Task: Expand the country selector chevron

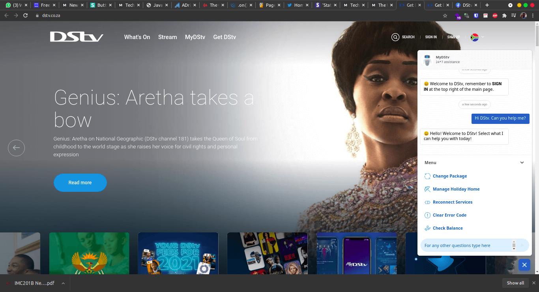Action: tap(483, 37)
